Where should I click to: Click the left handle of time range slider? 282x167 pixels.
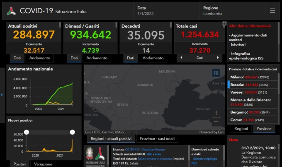coord(27,132)
